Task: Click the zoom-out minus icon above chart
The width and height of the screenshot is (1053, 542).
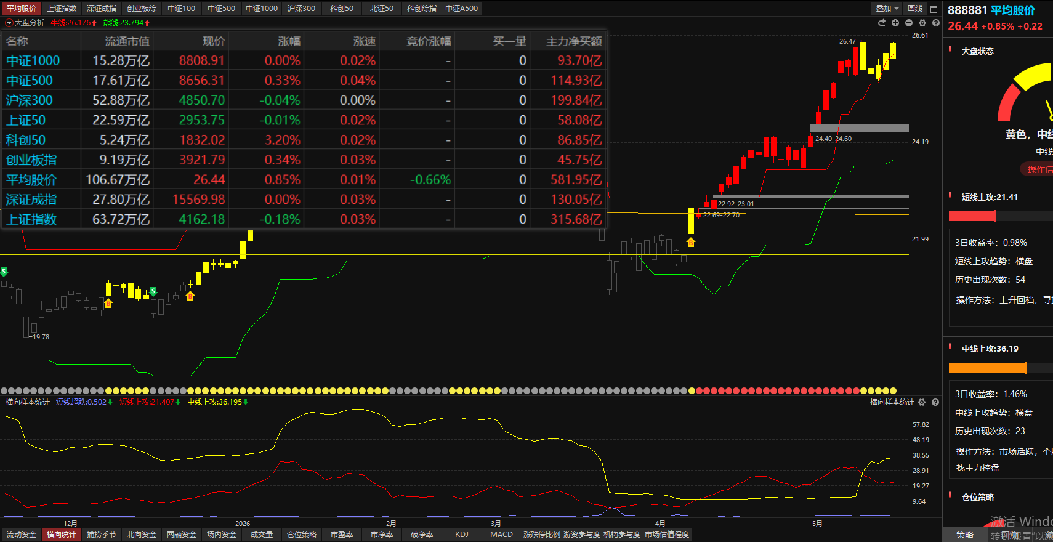Action: (x=909, y=23)
